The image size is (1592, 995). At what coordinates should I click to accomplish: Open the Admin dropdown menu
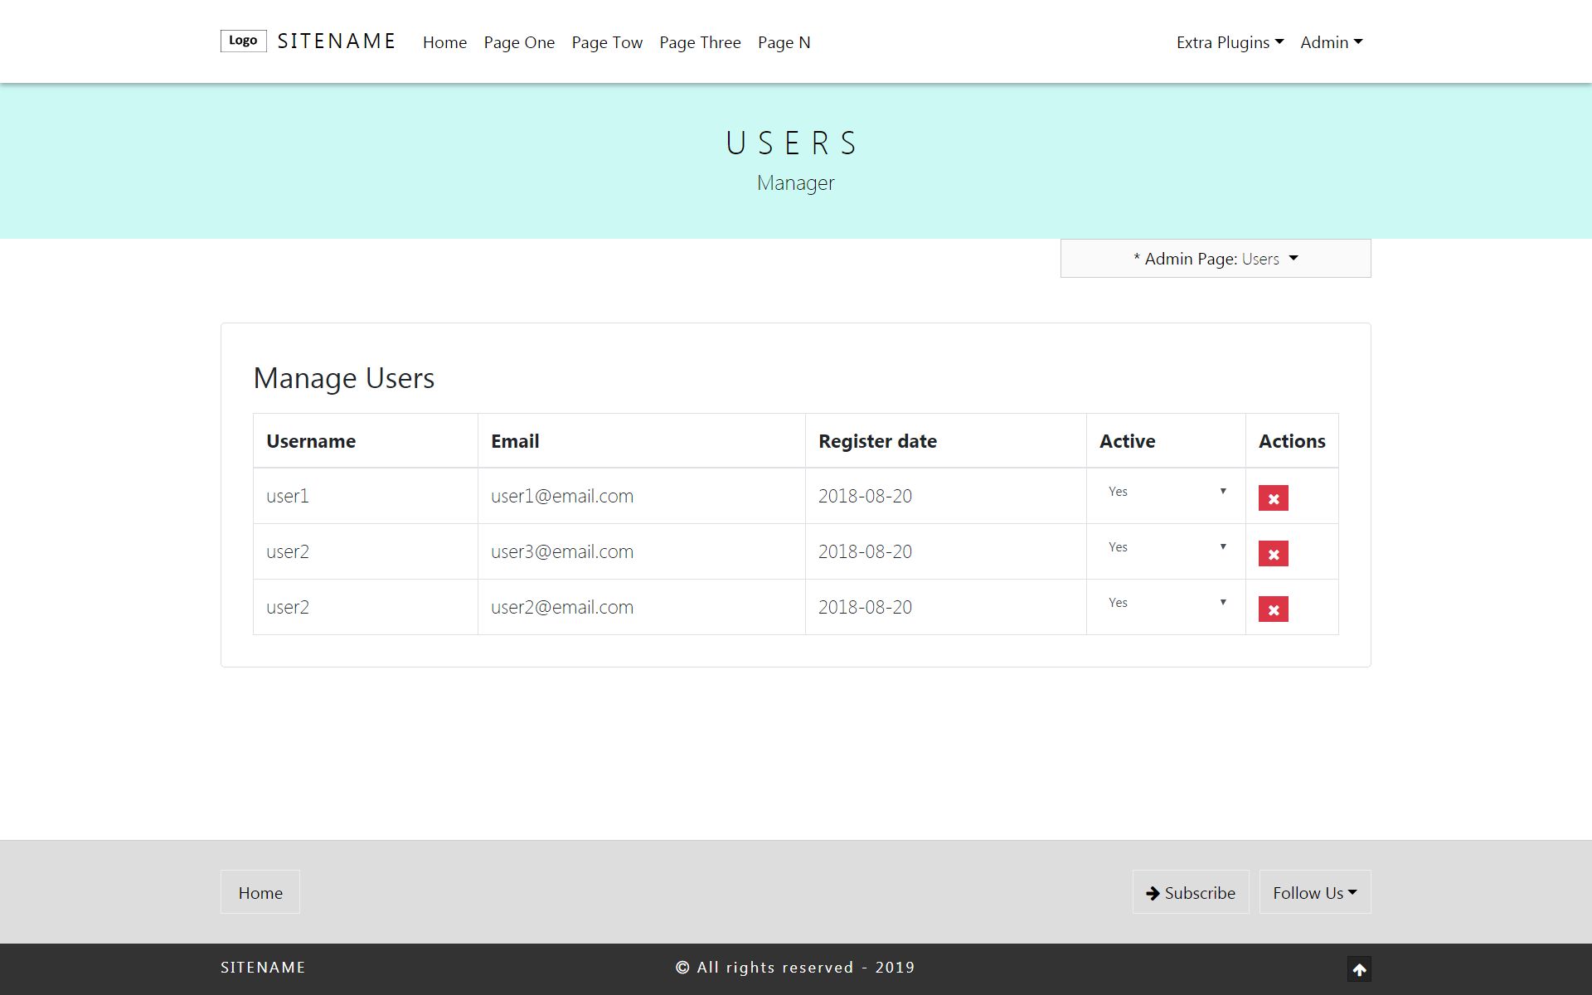click(x=1331, y=42)
